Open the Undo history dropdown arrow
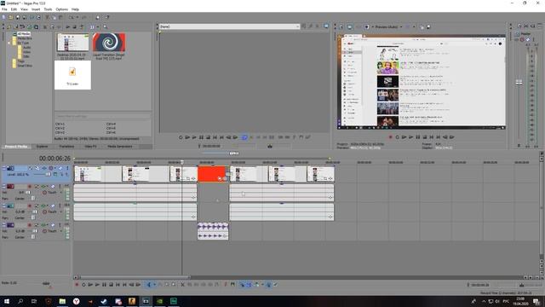 click(x=77, y=17)
